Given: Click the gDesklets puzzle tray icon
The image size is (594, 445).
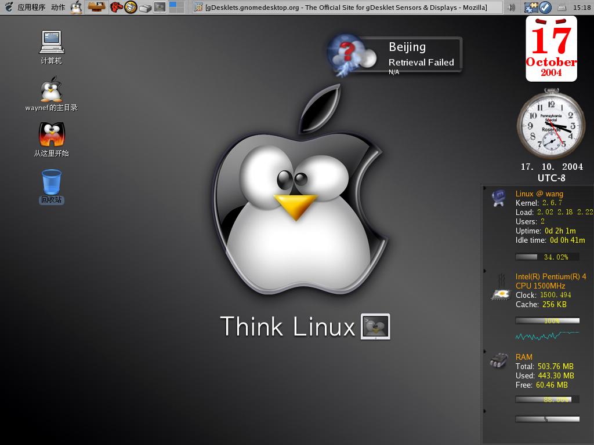Looking at the screenshot, I should [x=531, y=8].
